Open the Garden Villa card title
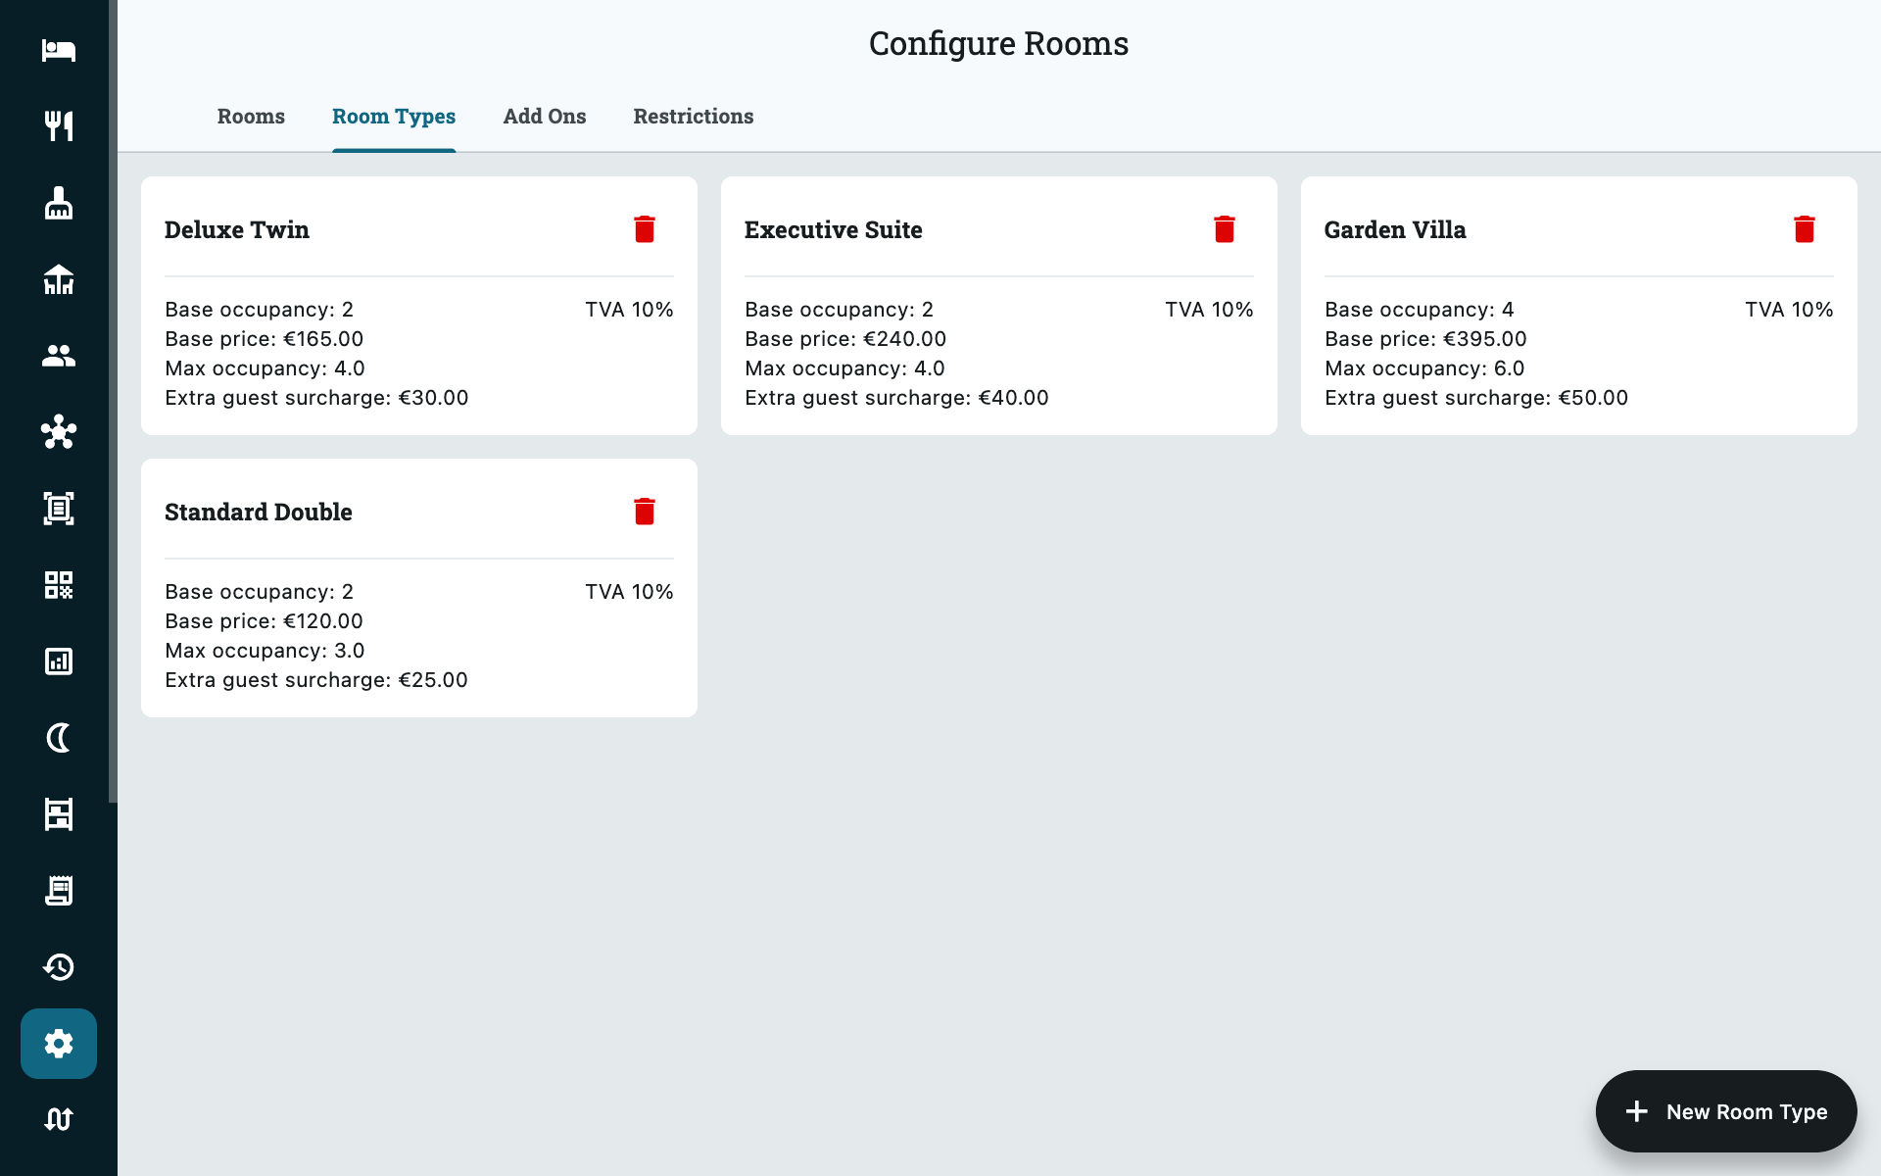The image size is (1881, 1176). pos(1395,230)
